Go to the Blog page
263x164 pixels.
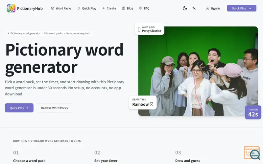[x=128, y=8]
